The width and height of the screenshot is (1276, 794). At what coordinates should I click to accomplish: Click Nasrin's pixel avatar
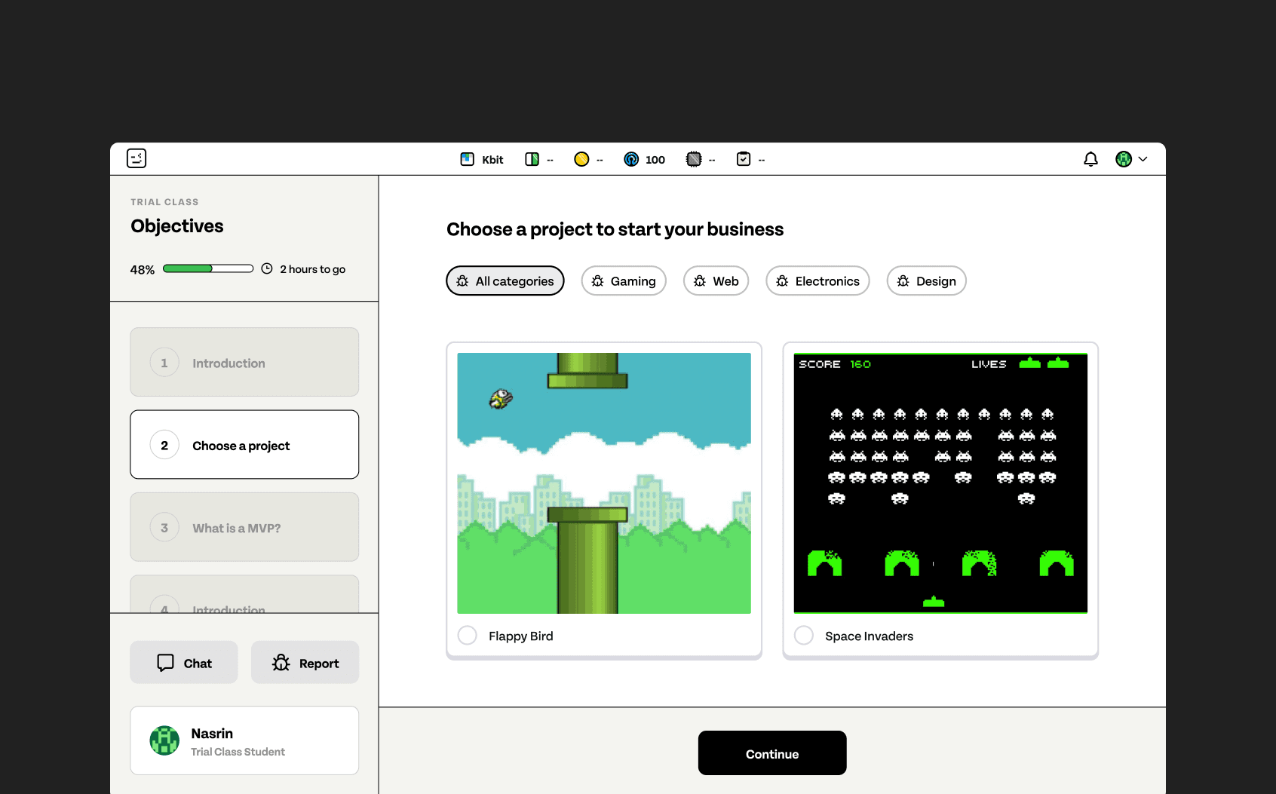click(x=164, y=740)
